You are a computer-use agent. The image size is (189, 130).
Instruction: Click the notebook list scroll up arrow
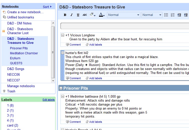tap(53, 23)
